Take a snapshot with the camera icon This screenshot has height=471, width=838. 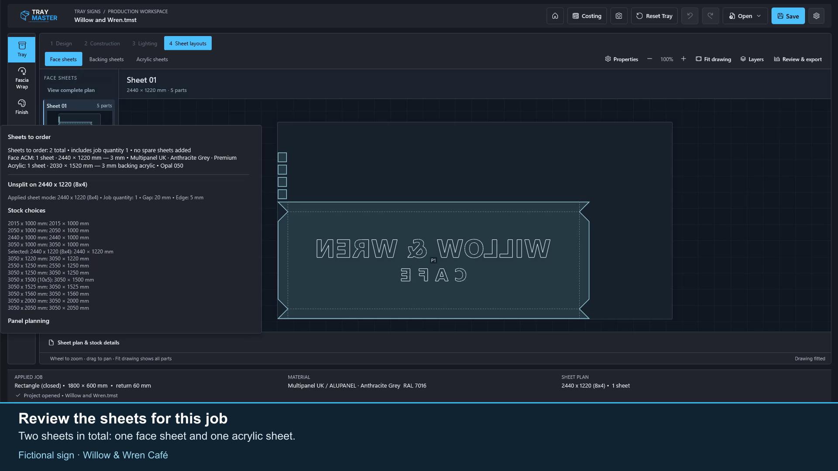[618, 16]
